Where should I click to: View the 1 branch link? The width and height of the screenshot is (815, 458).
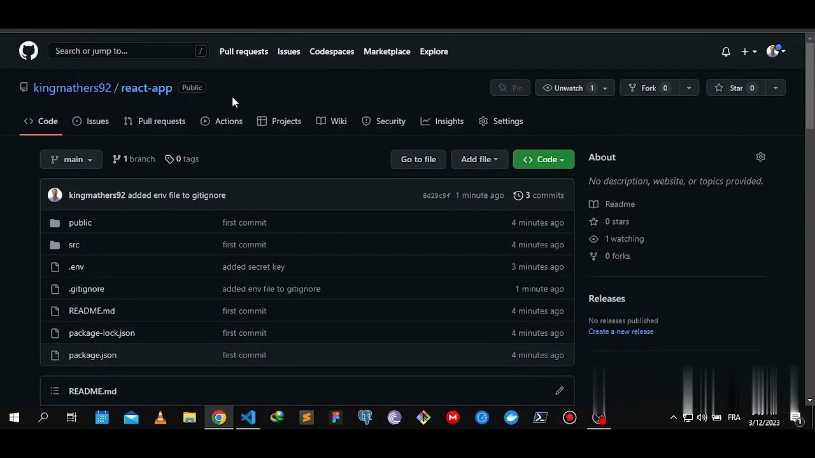(134, 159)
